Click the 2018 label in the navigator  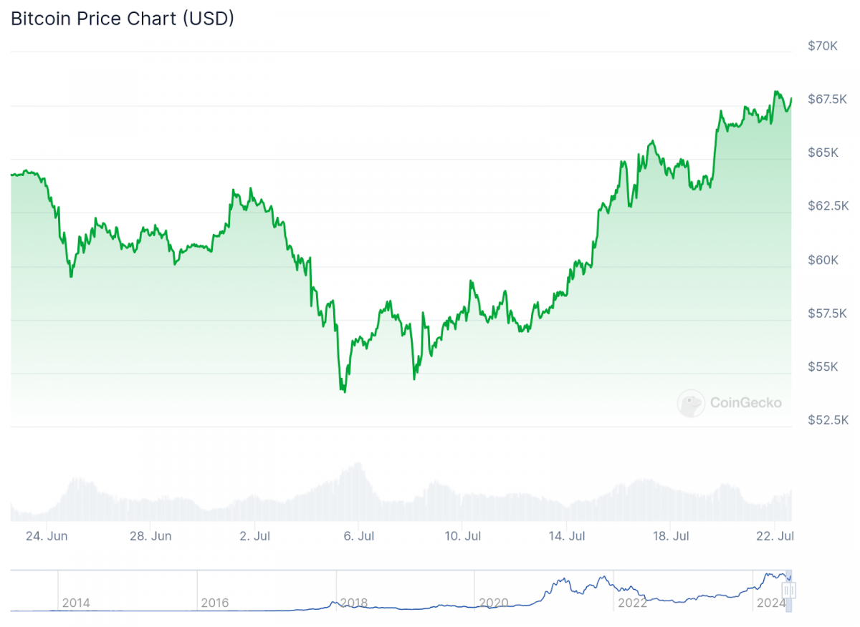pos(354,603)
